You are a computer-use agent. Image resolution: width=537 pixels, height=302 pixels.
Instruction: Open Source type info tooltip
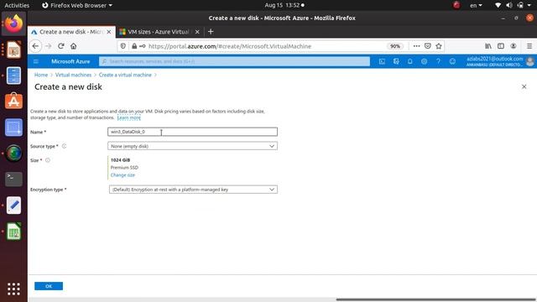point(64,146)
